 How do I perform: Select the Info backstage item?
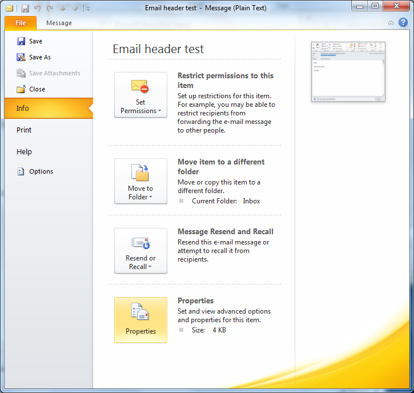tap(23, 108)
